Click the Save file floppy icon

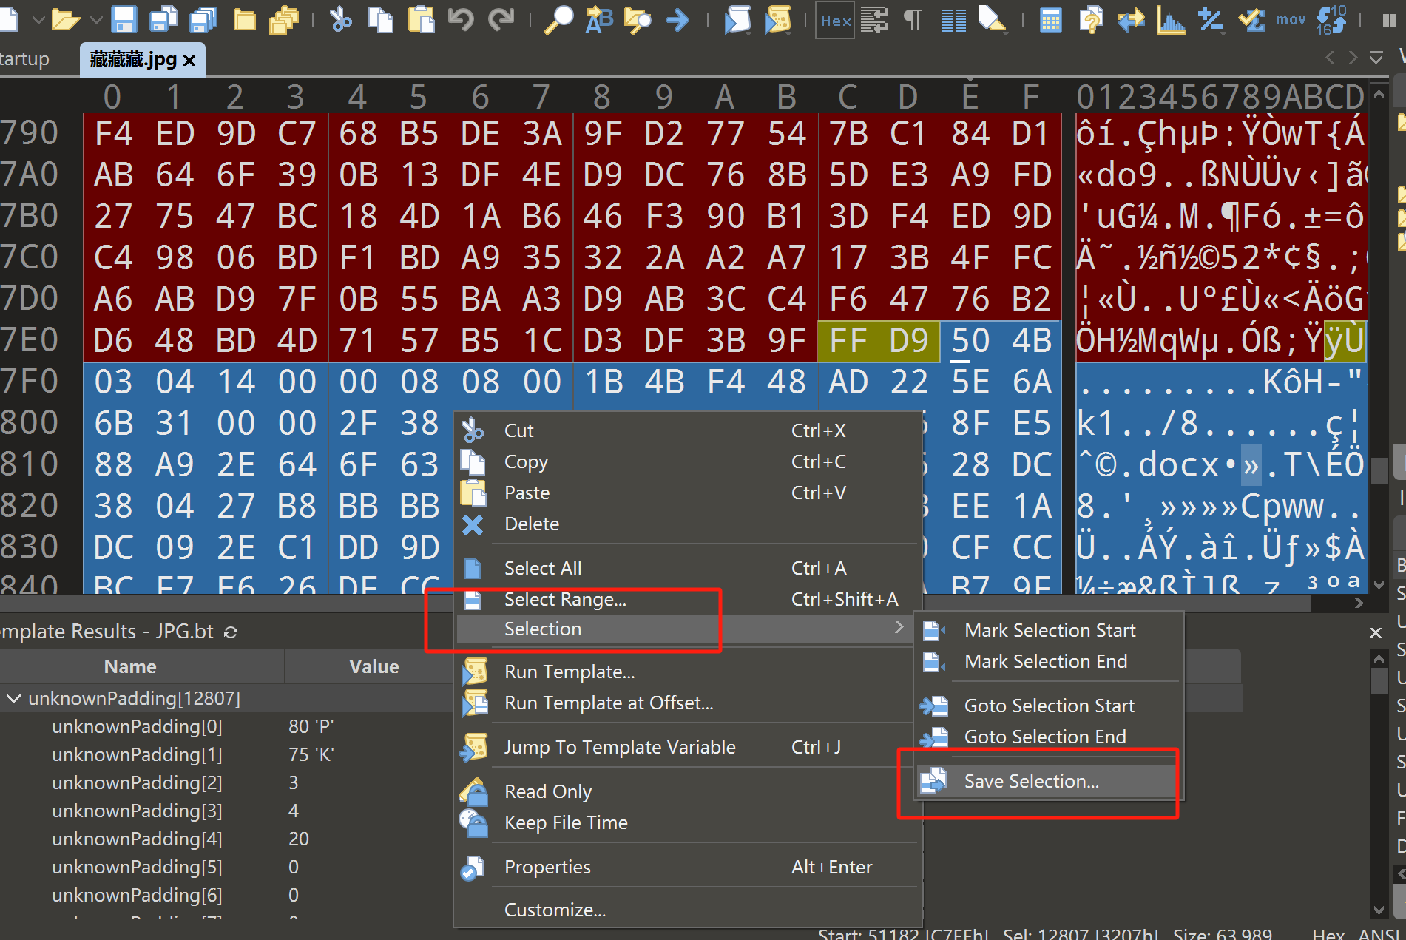124,19
